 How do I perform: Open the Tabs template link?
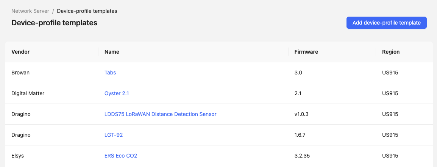pos(110,73)
